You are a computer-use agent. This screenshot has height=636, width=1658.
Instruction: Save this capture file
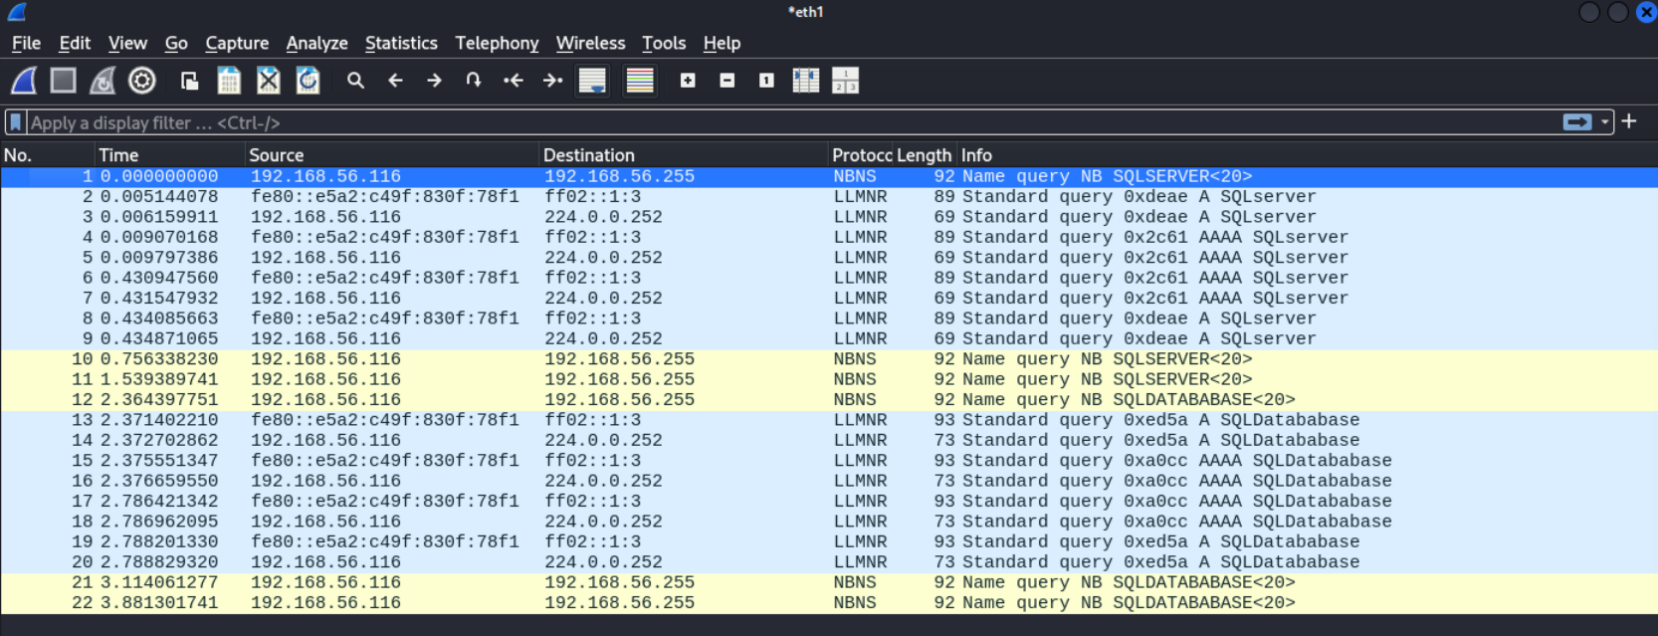pos(229,81)
